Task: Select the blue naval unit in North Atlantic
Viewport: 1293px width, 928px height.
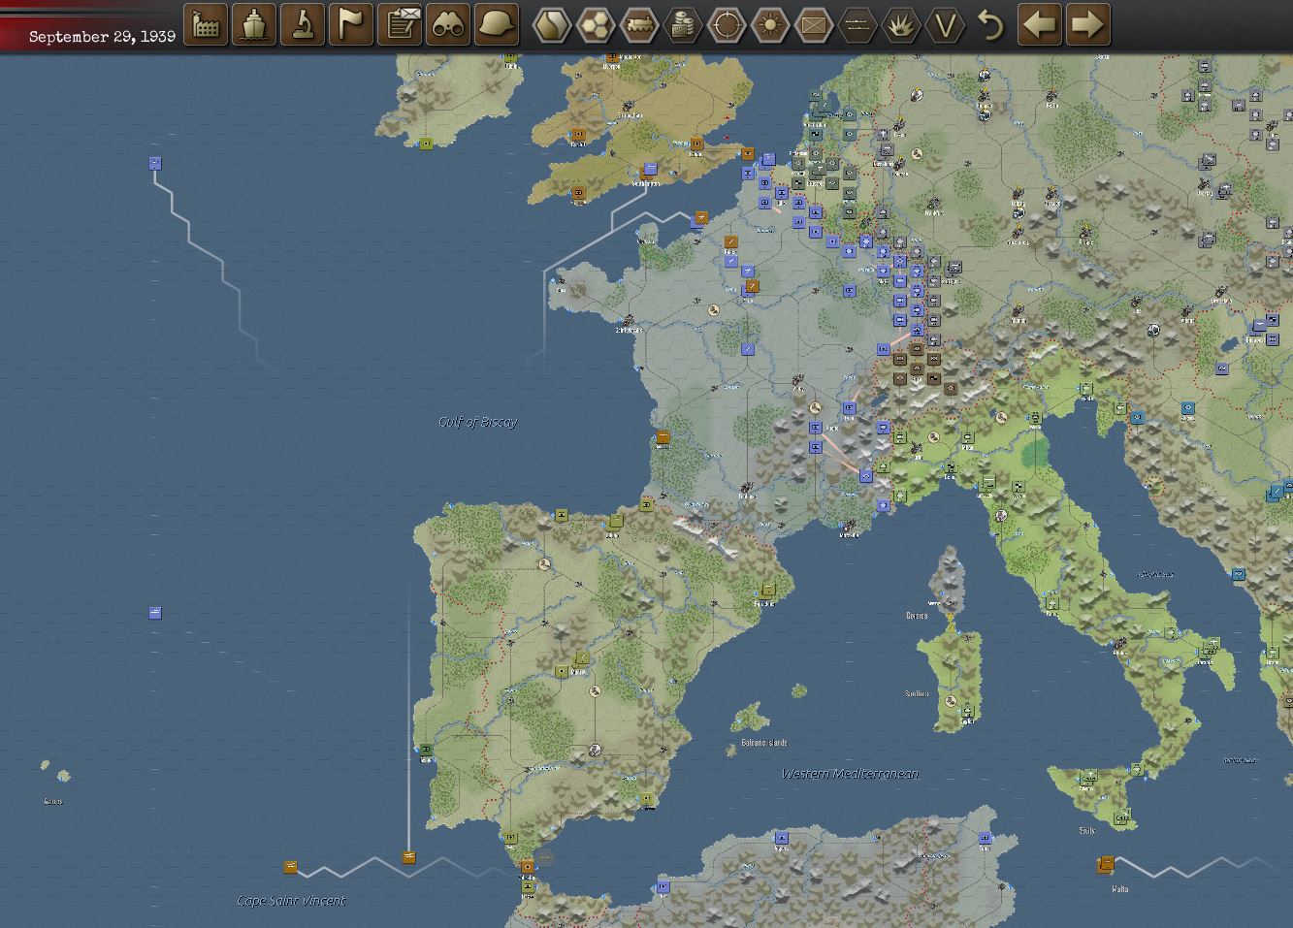Action: [155, 163]
